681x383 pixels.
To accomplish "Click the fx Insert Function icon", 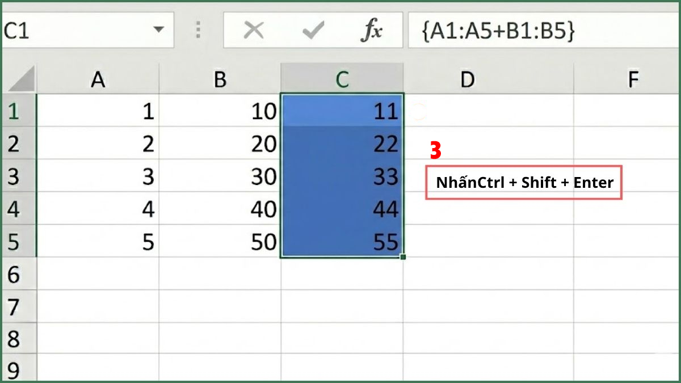I will [375, 30].
